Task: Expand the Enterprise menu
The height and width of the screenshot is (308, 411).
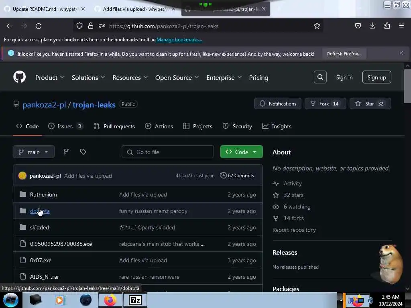Action: click(224, 77)
